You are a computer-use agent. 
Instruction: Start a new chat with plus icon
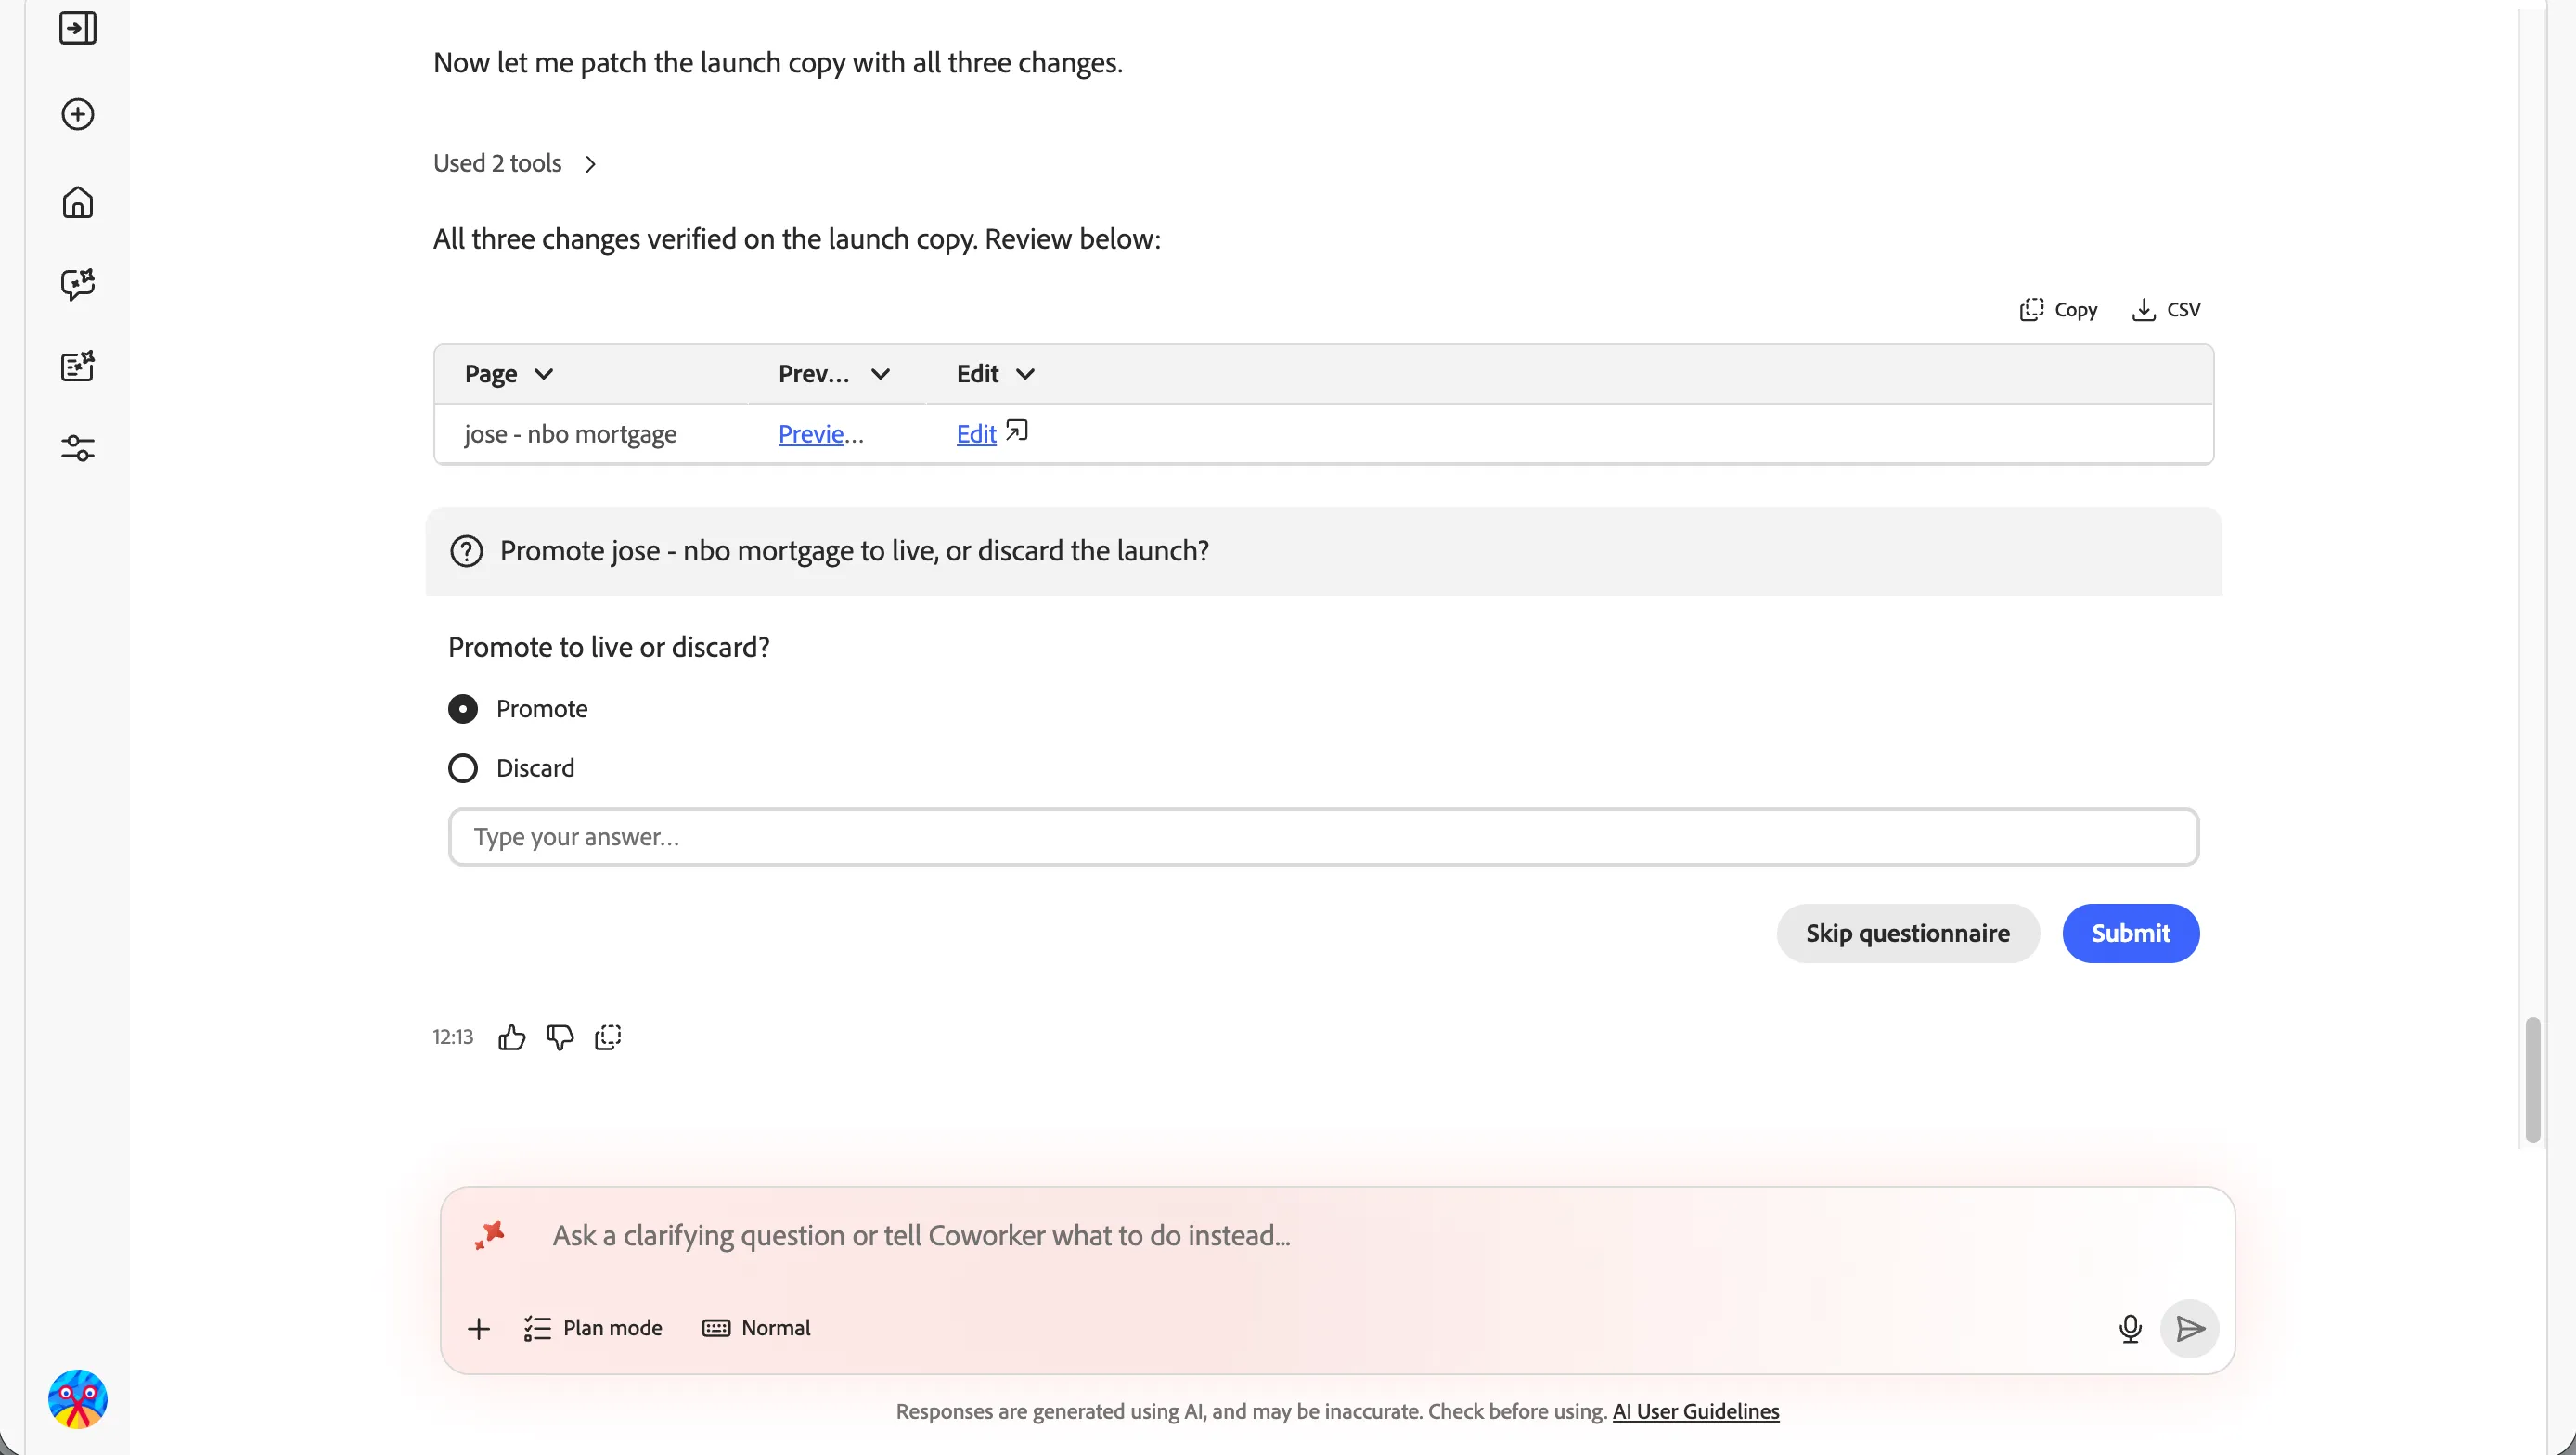point(78,114)
